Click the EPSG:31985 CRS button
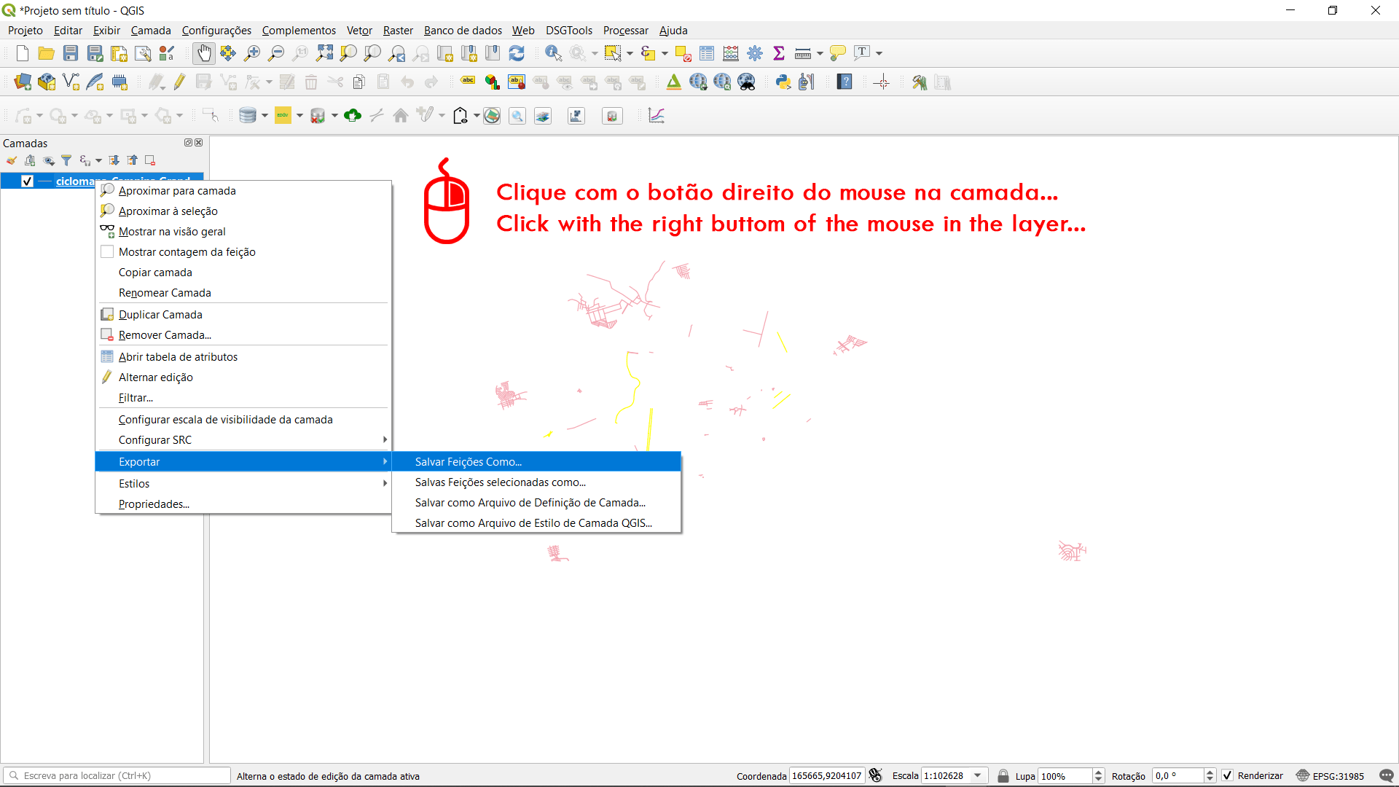The width and height of the screenshot is (1399, 787). coord(1330,775)
